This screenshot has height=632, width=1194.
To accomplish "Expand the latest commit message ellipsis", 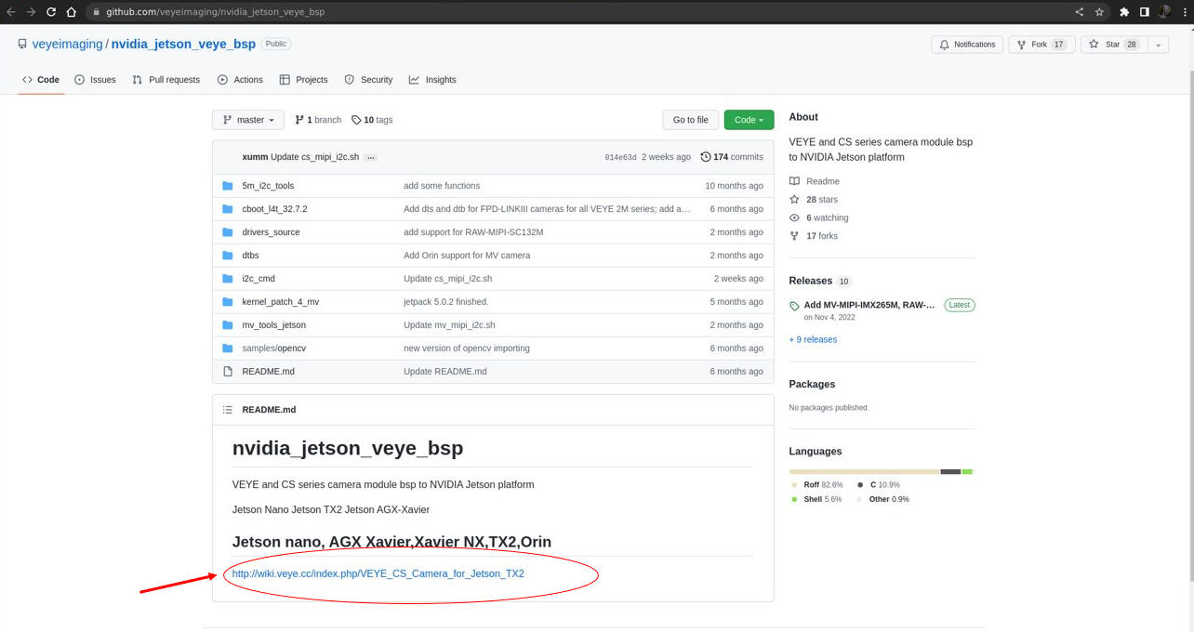I will 370,158.
